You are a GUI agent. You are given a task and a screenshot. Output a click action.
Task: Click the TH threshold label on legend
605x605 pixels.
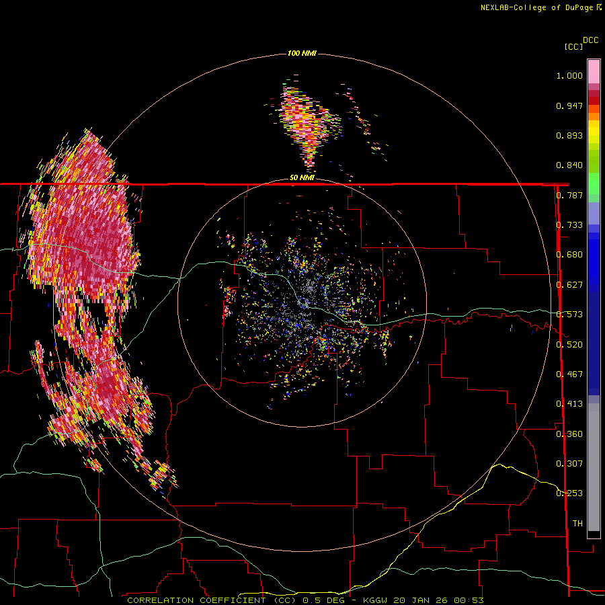click(577, 524)
